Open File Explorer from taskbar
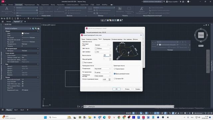This screenshot has height=120, width=213. click(90, 117)
